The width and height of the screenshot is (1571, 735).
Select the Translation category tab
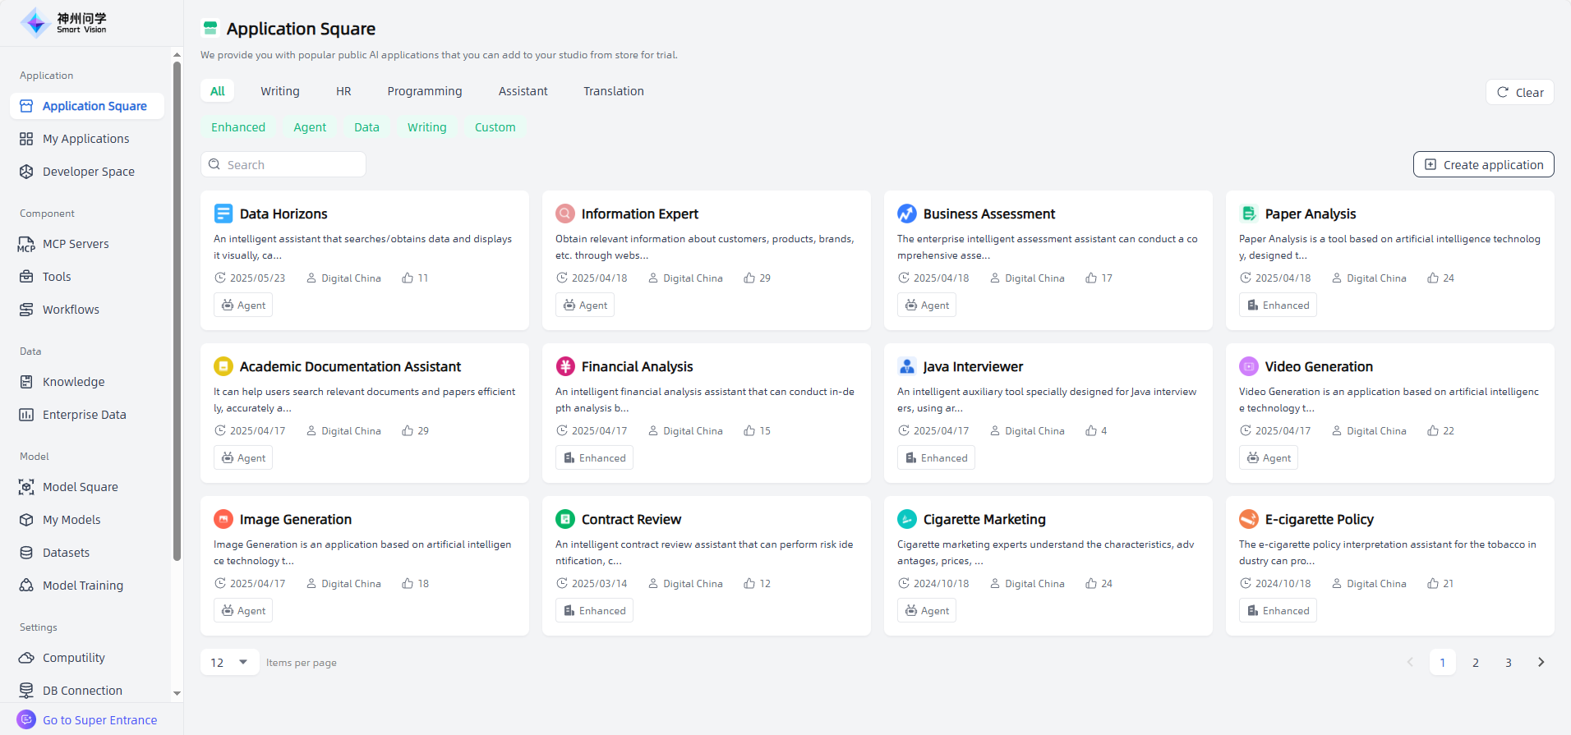(613, 91)
